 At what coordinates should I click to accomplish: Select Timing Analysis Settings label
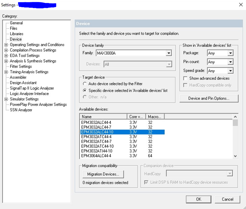tap(29, 72)
